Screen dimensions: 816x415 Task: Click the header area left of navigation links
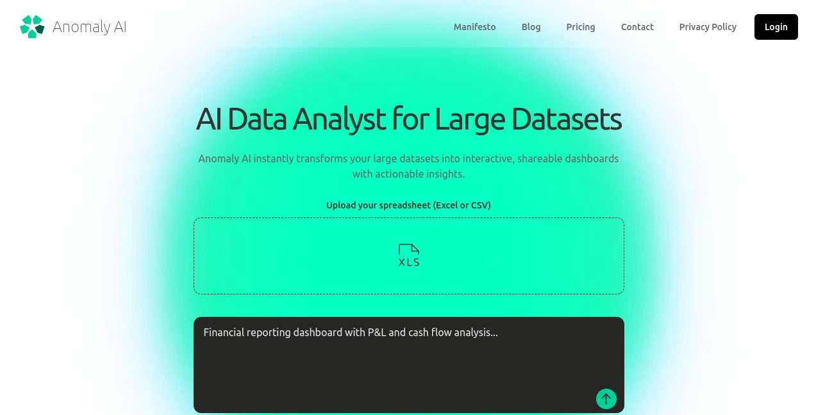point(288,27)
